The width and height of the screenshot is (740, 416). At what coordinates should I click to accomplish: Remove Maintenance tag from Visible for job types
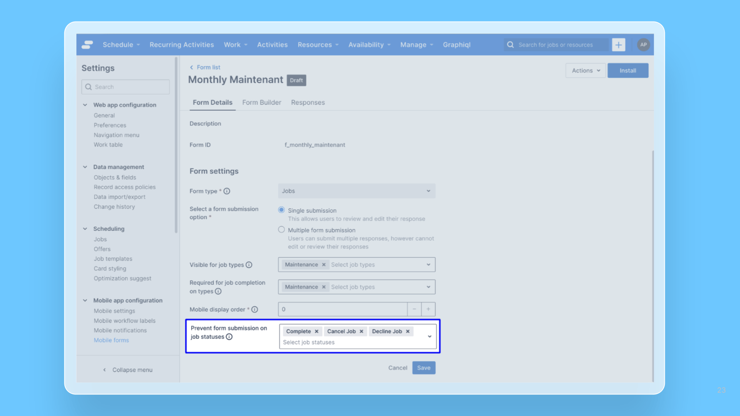(324, 265)
